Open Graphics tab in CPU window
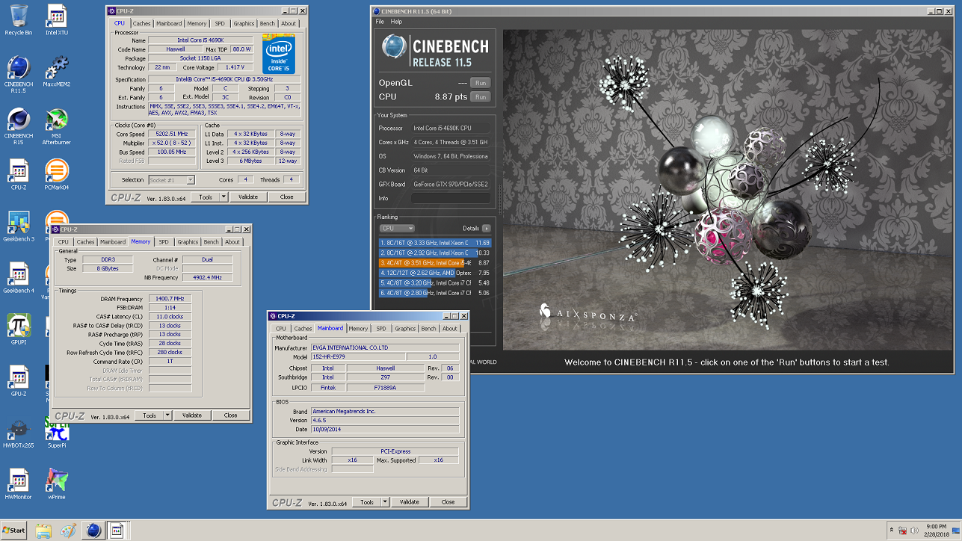The height and width of the screenshot is (541, 962). pyautogui.click(x=244, y=23)
